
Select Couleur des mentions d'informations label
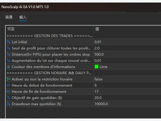(x=43, y=67)
